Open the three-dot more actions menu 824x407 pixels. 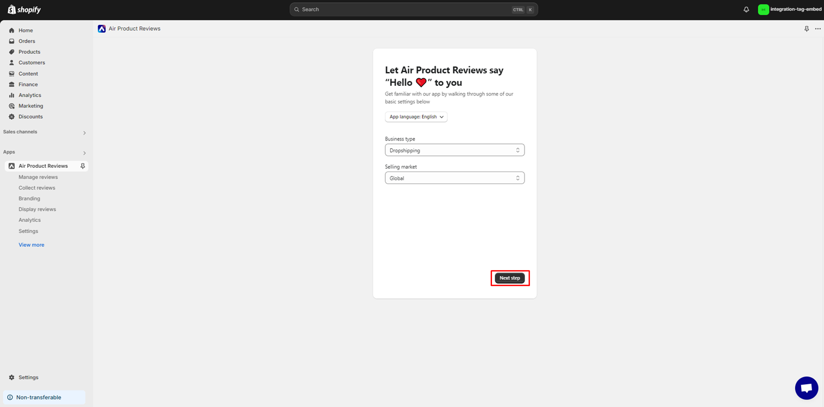click(x=817, y=29)
